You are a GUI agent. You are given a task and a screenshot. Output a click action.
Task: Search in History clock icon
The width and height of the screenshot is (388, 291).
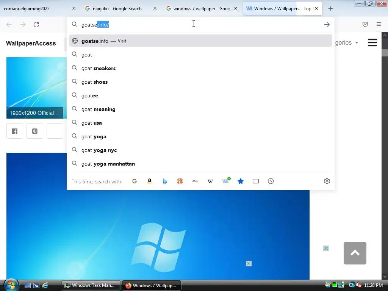tap(271, 181)
